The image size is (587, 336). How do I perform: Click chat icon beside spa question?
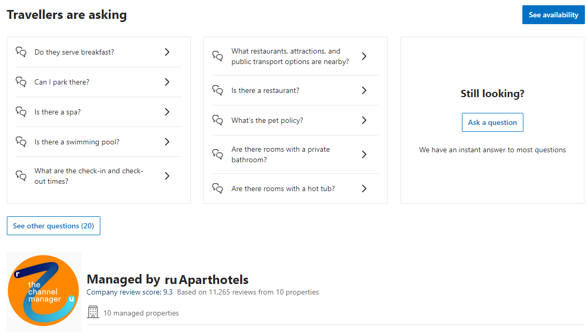(x=21, y=112)
